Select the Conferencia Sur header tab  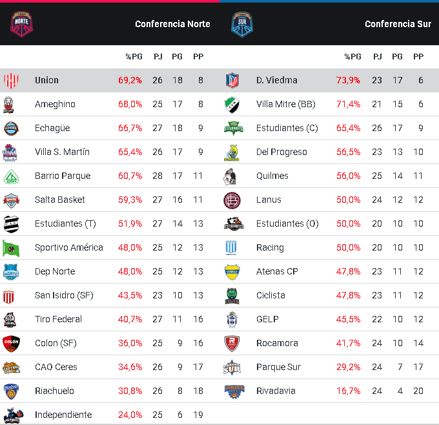(398, 24)
